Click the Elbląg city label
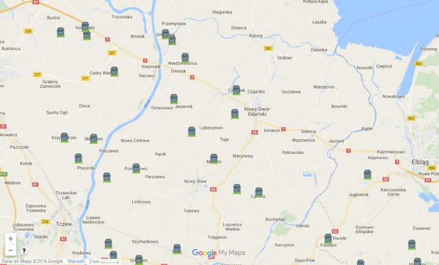Screen dimensions: 439x265 [x=420, y=162]
